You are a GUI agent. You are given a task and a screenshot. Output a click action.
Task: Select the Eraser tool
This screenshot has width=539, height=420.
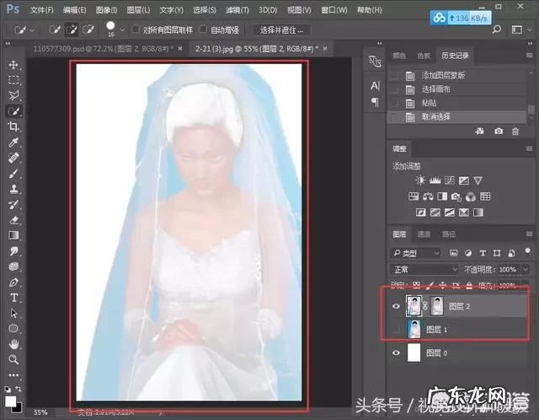pyautogui.click(x=13, y=219)
